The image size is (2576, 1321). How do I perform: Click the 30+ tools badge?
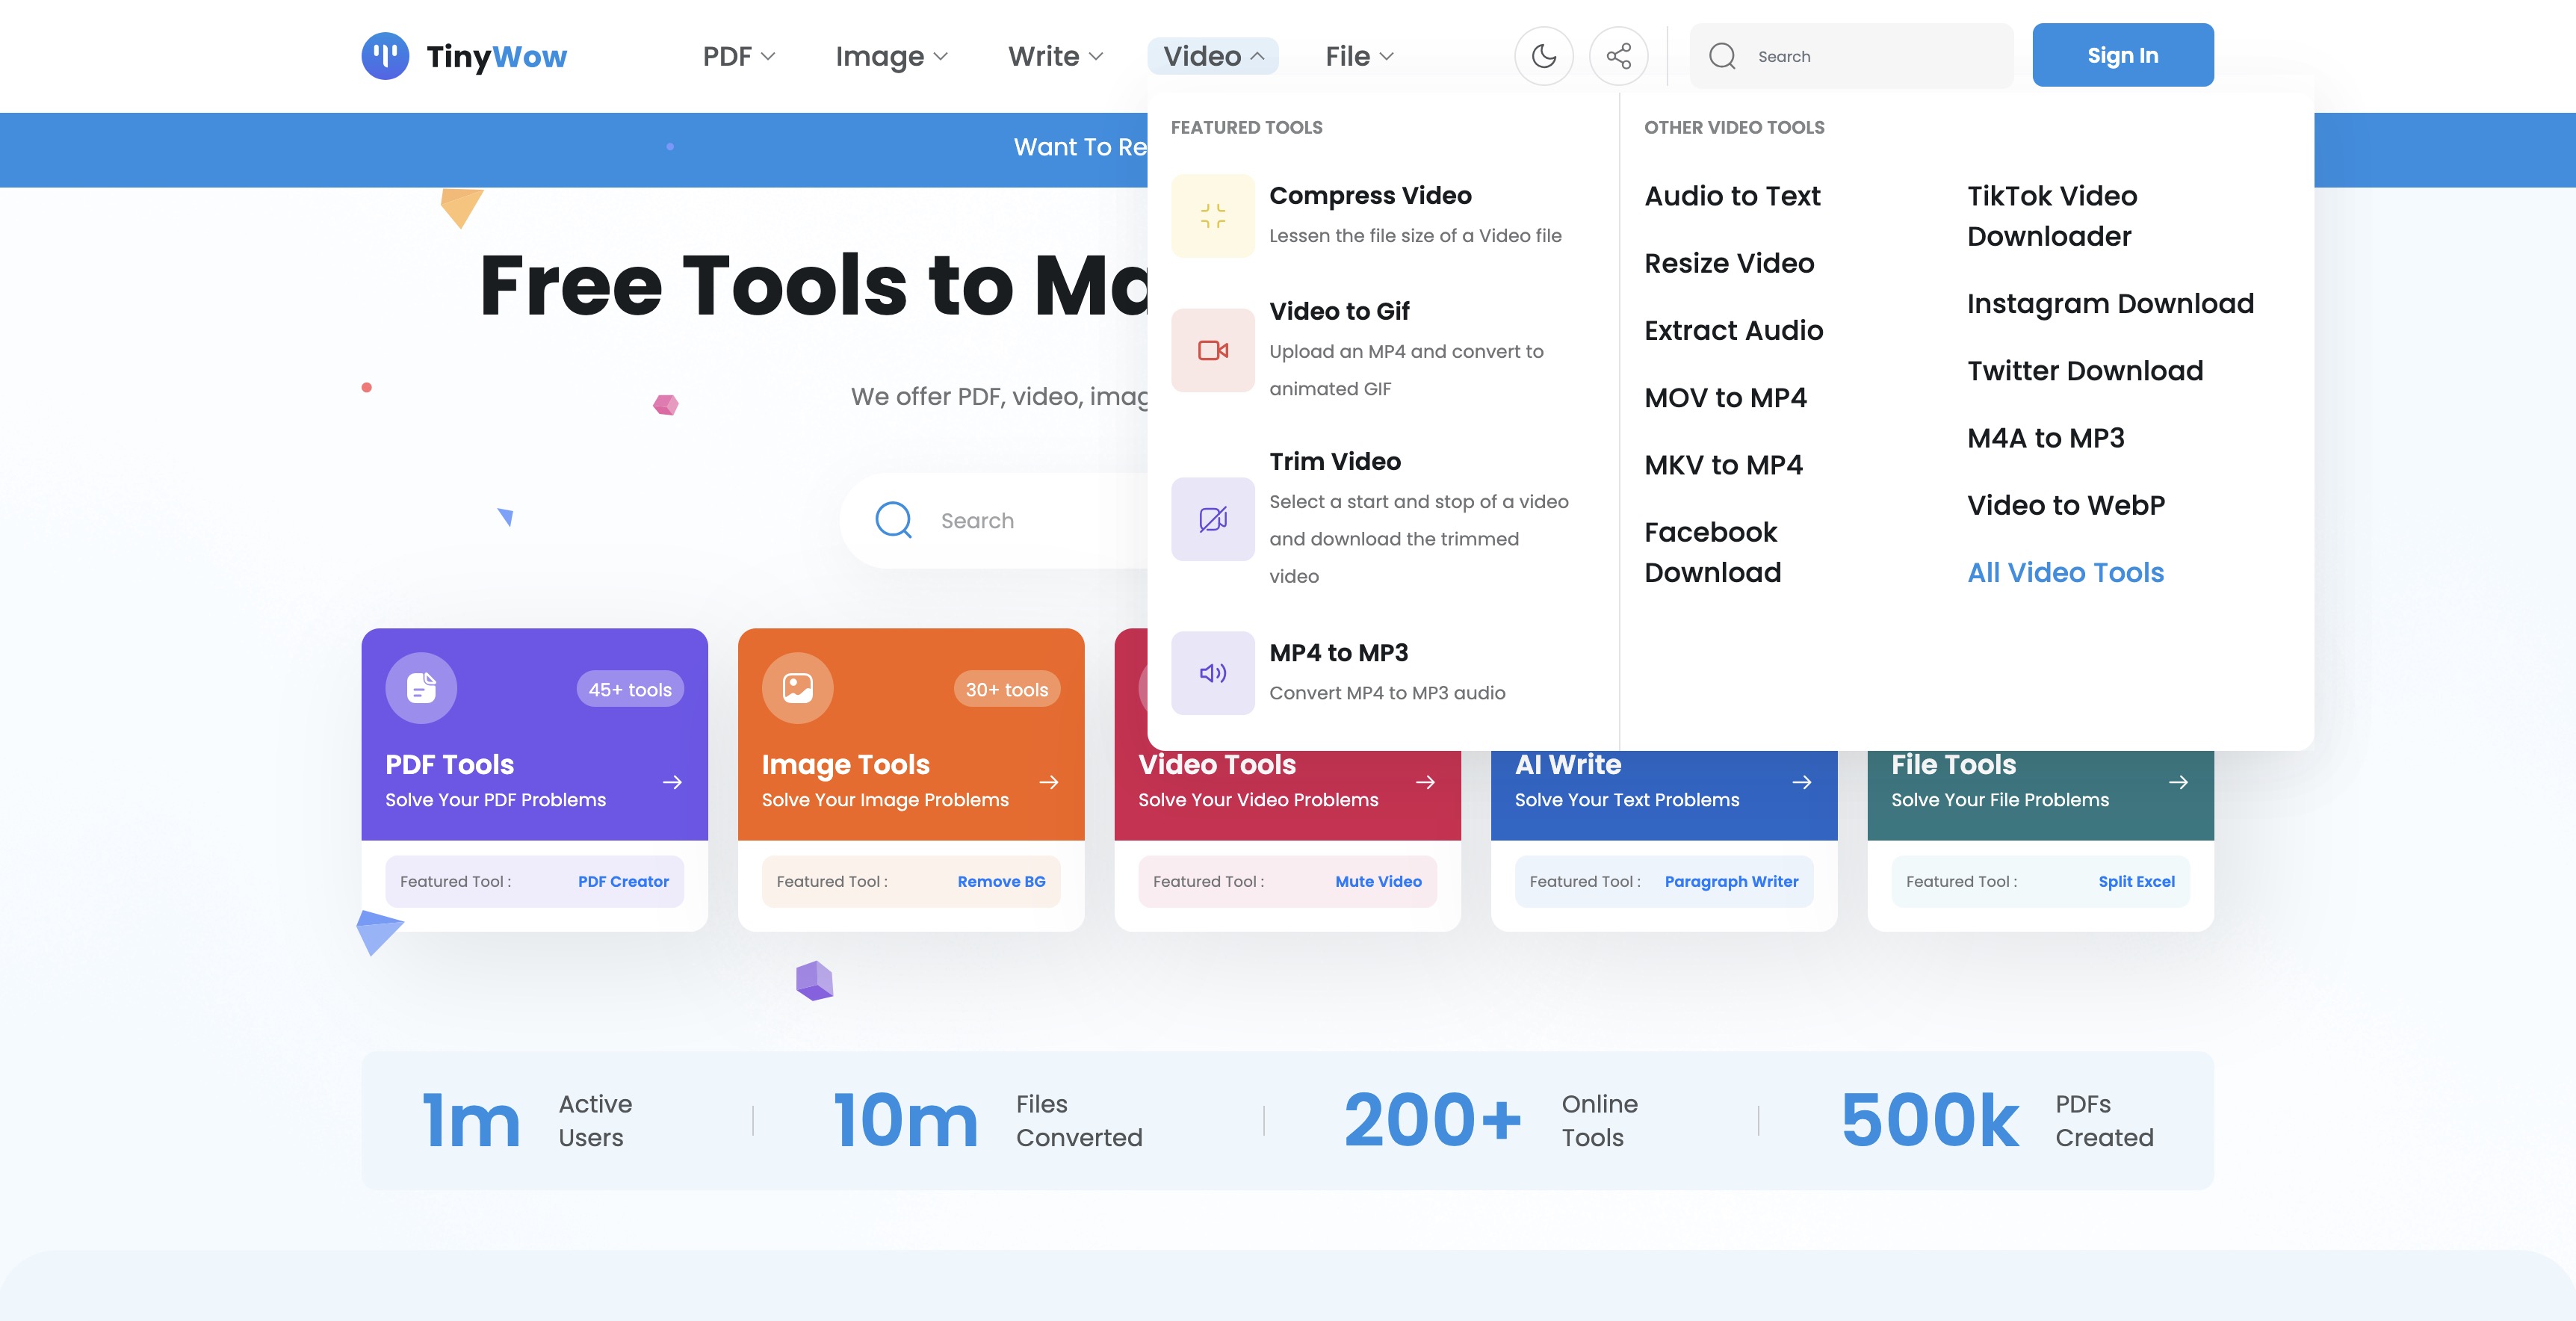click(1006, 689)
